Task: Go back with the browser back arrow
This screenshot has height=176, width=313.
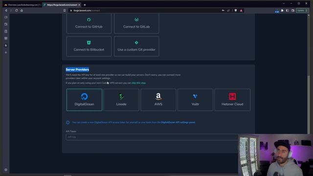Action: (6, 10)
